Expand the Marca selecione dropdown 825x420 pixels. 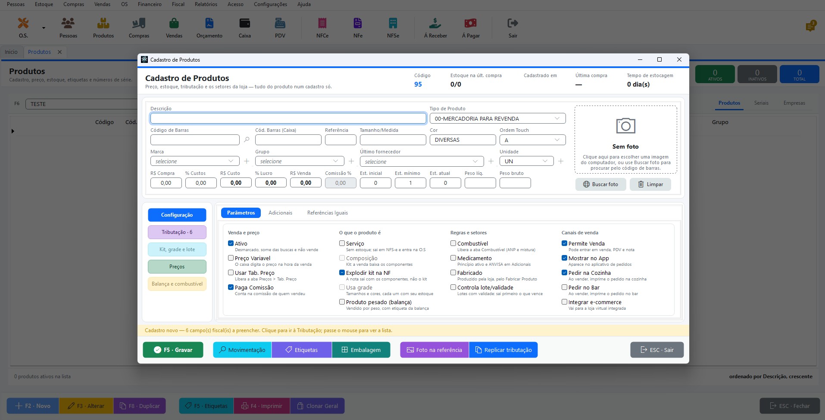click(195, 161)
